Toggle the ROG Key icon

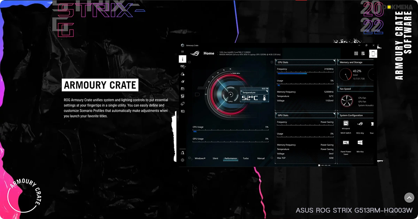[x=360, y=124]
